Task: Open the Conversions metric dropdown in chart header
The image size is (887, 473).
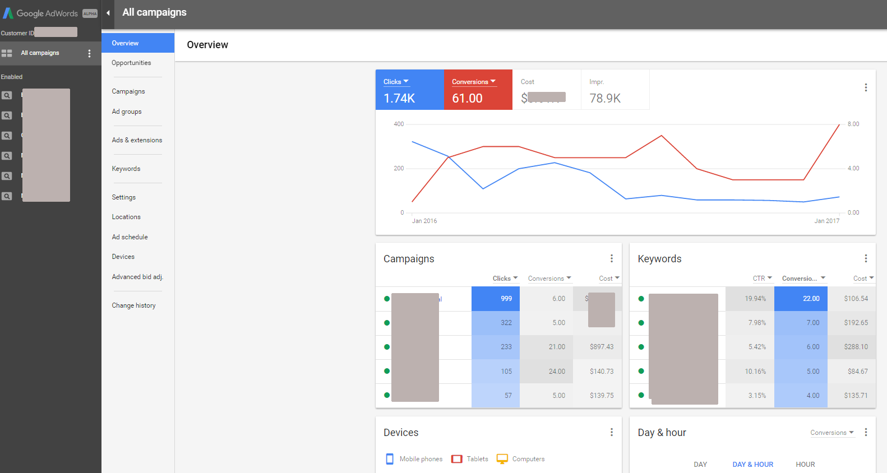Action: (x=474, y=82)
